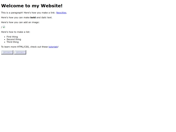This screenshot has width=176, height=132.
Task: Click the bullet of 'Third thing'
Action: point(5,42)
